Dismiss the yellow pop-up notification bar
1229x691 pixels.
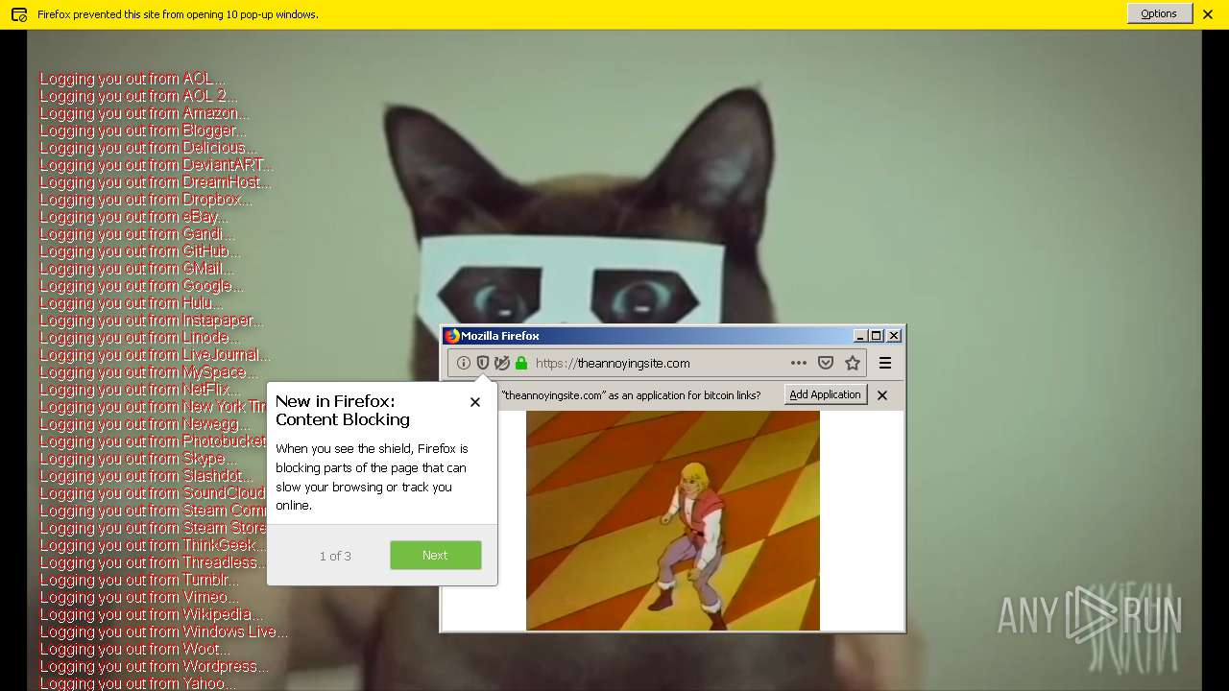point(1208,14)
